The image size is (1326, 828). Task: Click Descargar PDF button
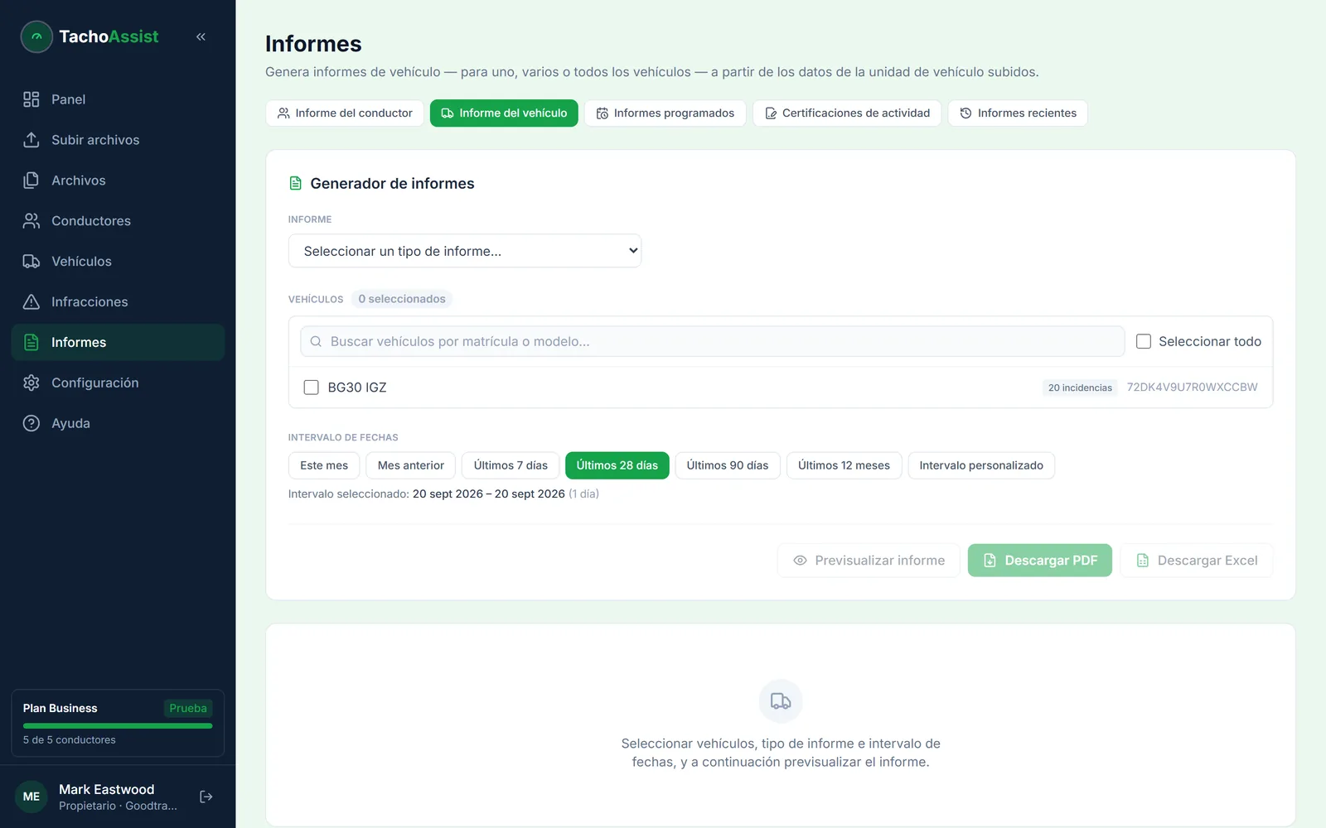[1040, 561]
